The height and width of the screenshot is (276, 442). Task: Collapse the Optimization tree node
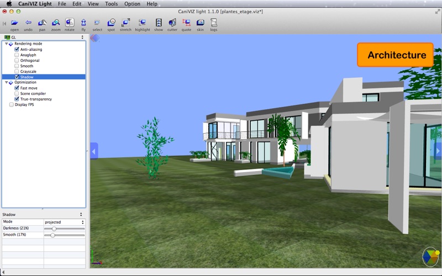(6, 82)
